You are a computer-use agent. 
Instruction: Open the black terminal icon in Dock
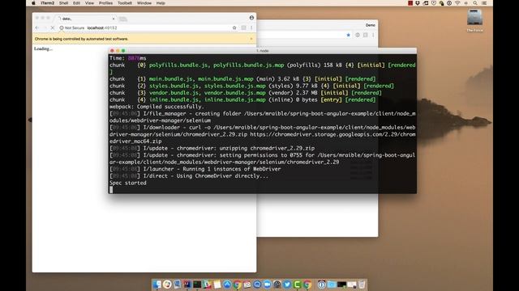click(x=197, y=284)
